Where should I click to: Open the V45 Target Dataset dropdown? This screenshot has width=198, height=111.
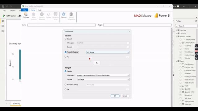pos(103,80)
